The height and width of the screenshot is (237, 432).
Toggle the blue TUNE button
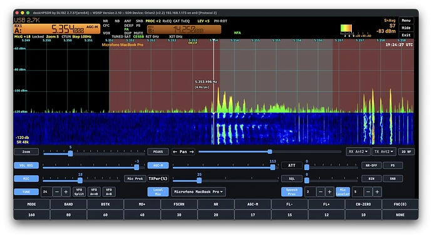pos(26,192)
